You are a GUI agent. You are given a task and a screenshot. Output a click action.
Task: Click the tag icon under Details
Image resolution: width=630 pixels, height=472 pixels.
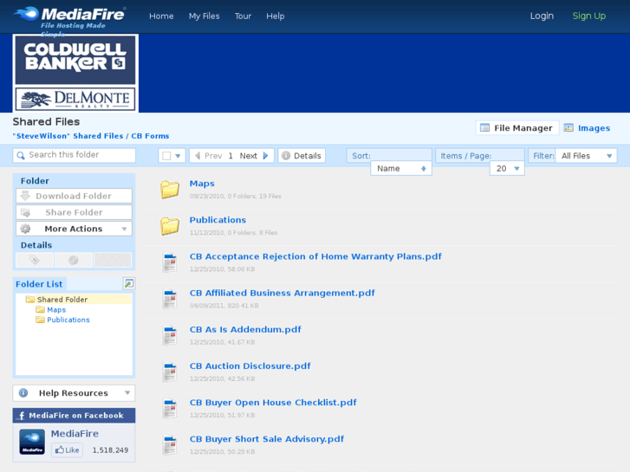tap(35, 260)
